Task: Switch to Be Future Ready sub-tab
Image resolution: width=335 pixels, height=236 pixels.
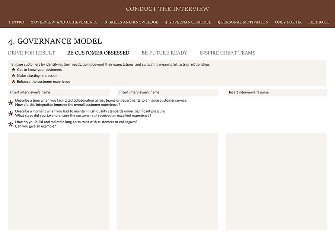Action: pos(164,53)
